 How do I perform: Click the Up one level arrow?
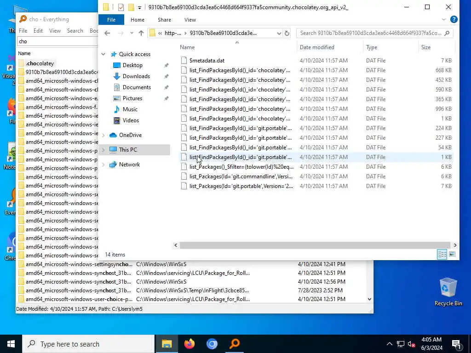pyautogui.click(x=141, y=33)
